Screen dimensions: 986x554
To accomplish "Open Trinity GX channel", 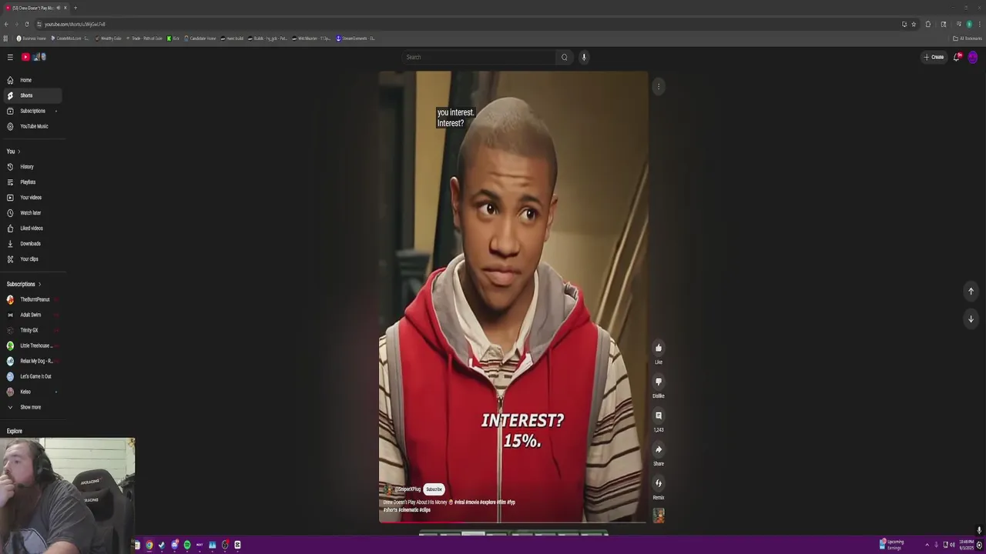I will point(31,330).
